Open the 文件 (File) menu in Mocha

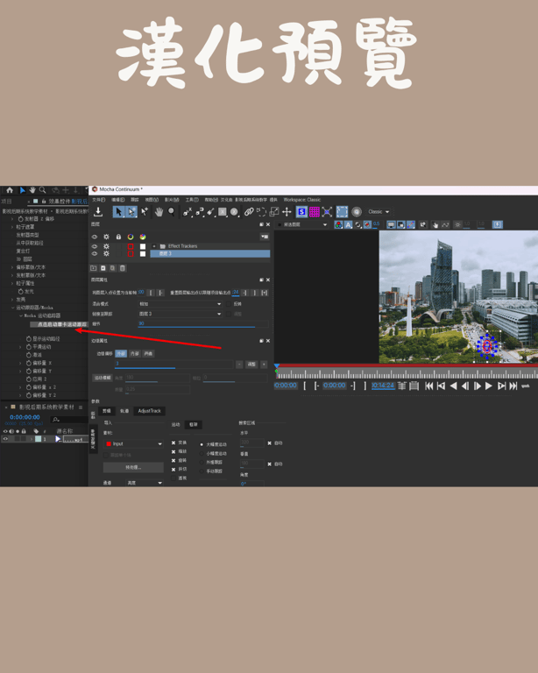coord(99,200)
